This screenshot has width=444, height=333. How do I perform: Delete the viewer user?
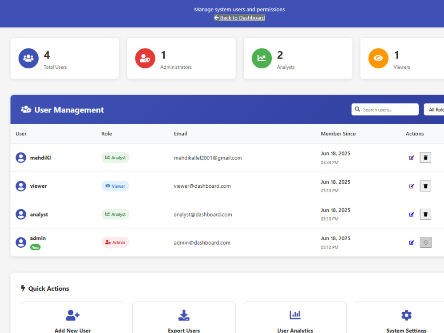coord(425,186)
